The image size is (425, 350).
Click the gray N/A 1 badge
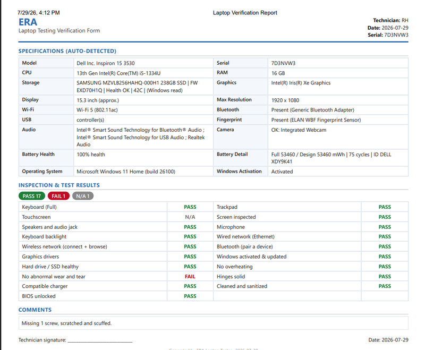83,196
